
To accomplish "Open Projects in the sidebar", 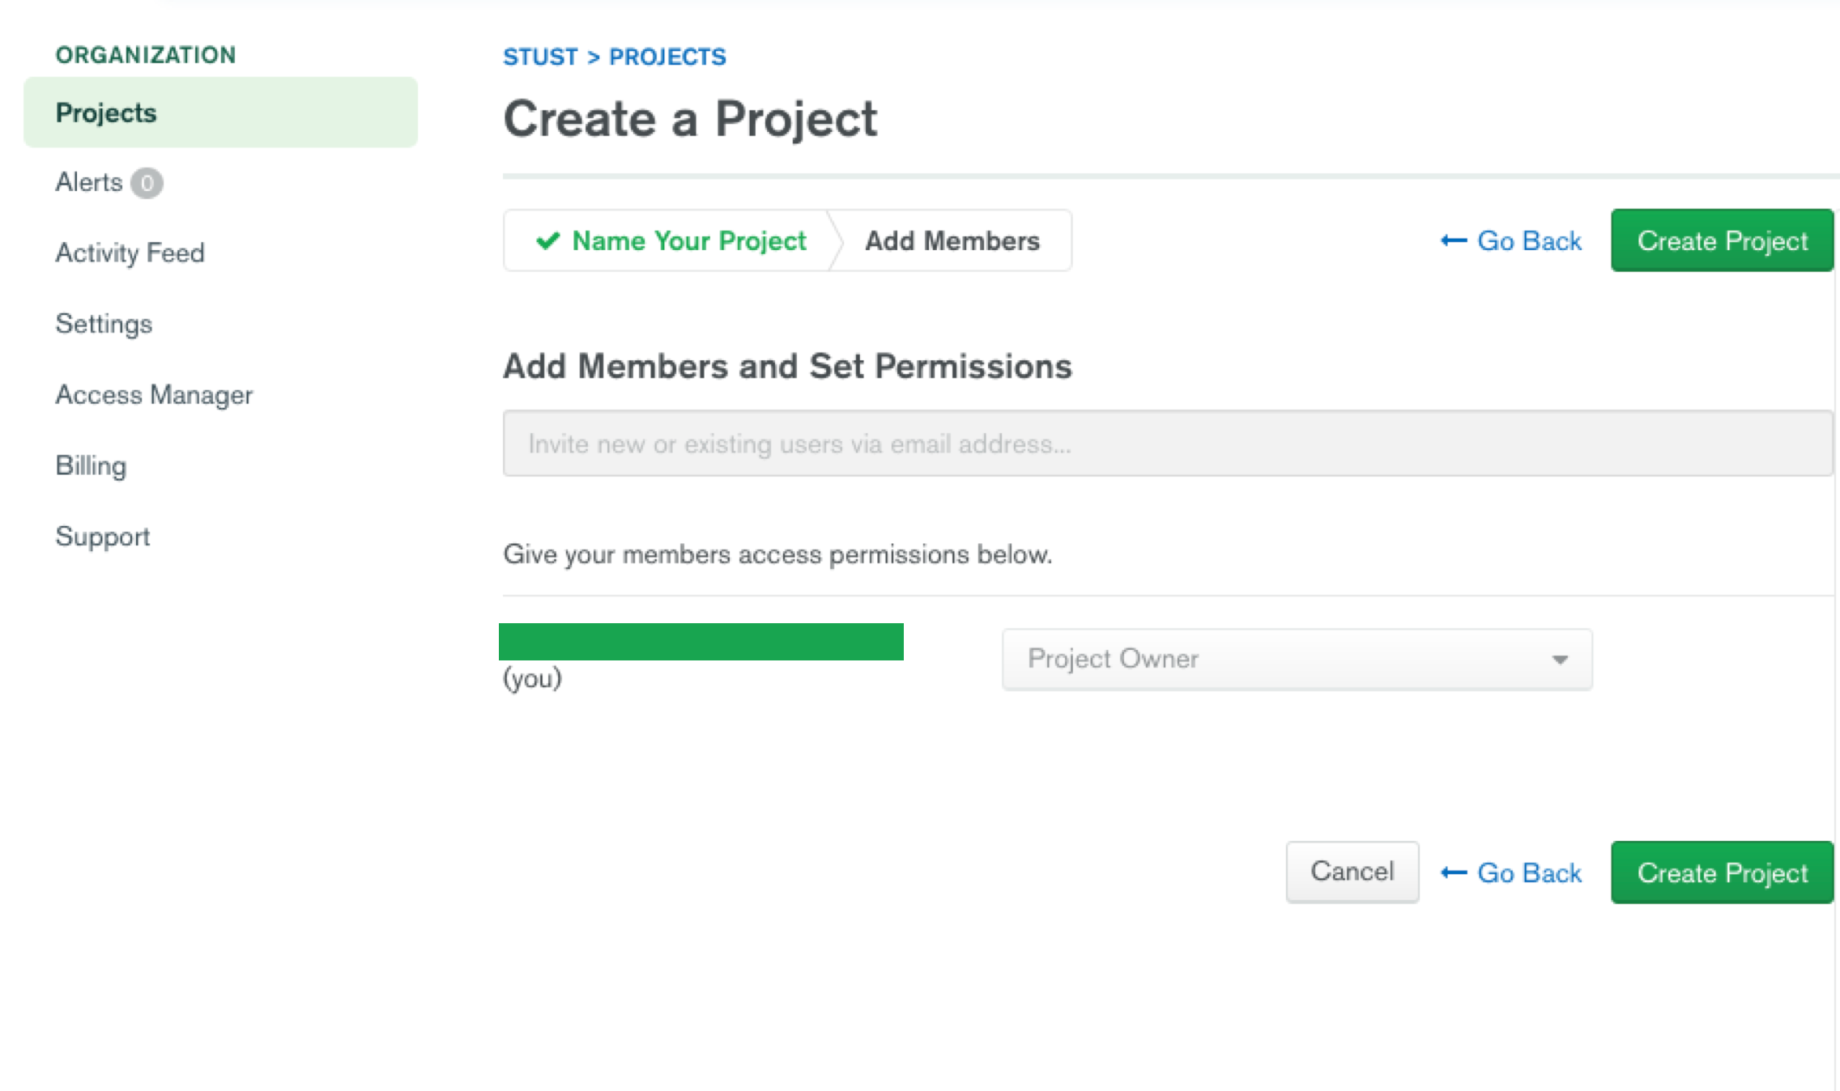I will coord(106,112).
